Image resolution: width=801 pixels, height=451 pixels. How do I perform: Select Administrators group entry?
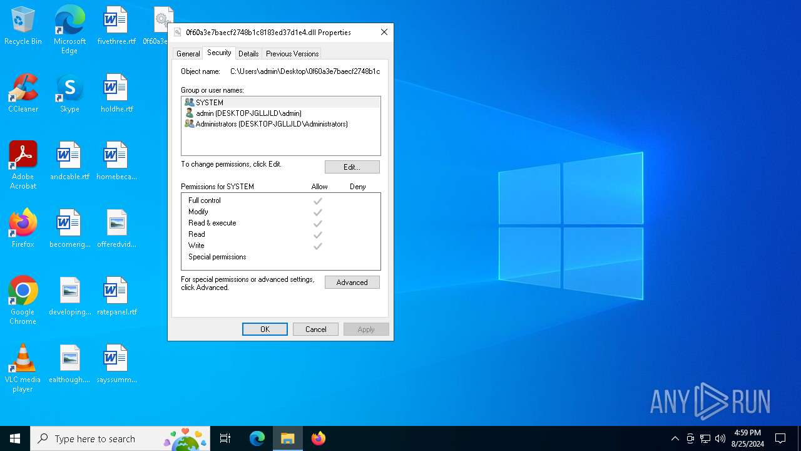pos(281,124)
